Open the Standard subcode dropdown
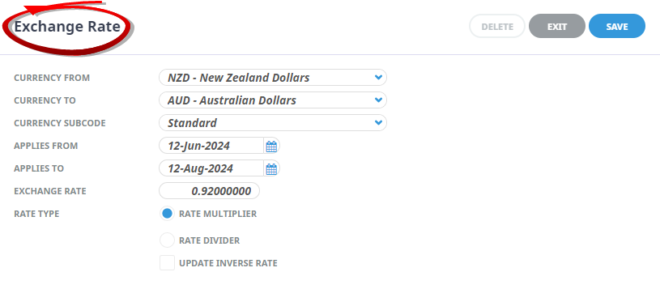This screenshot has height=306, width=660. tap(273, 123)
